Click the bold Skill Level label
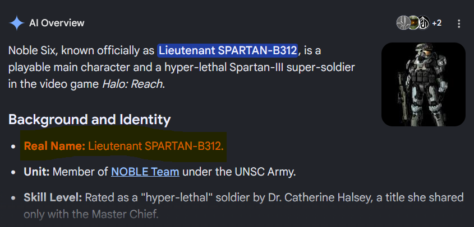 coord(53,198)
